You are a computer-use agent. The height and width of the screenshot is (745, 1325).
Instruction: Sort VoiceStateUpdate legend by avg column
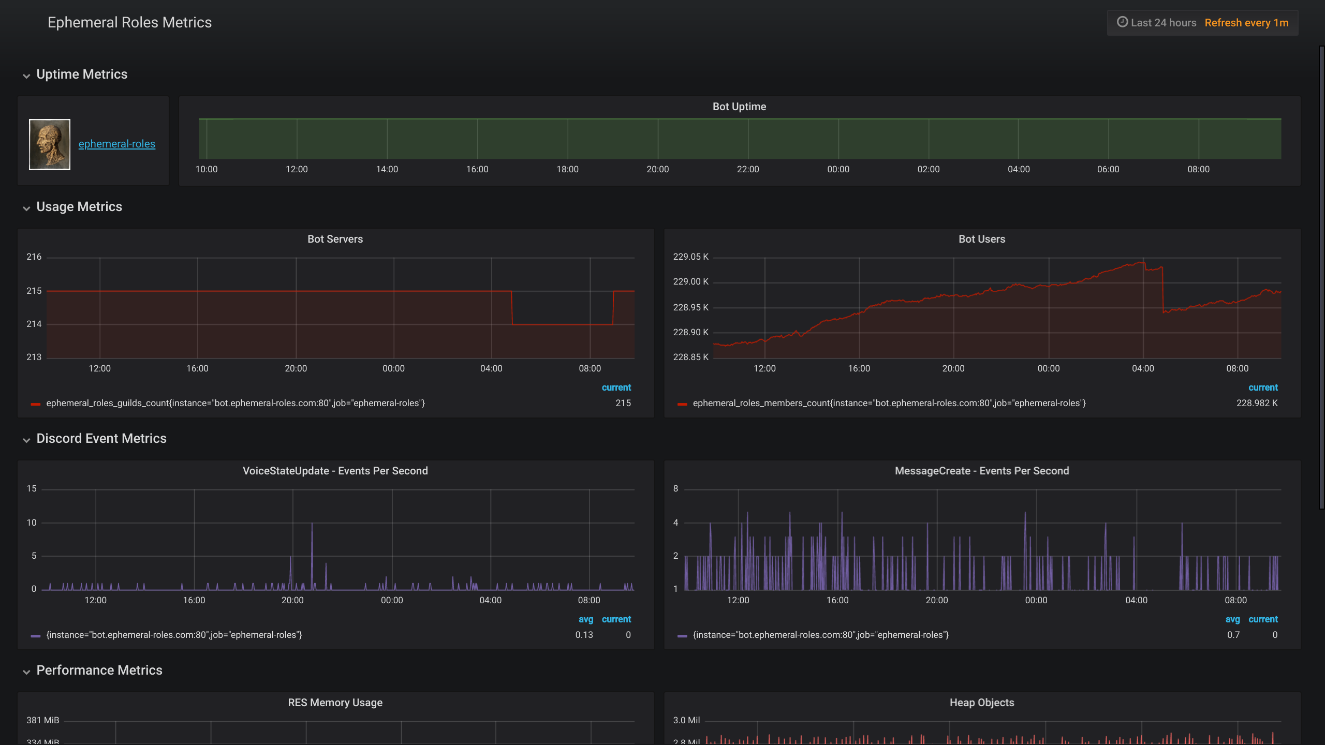tap(585, 619)
